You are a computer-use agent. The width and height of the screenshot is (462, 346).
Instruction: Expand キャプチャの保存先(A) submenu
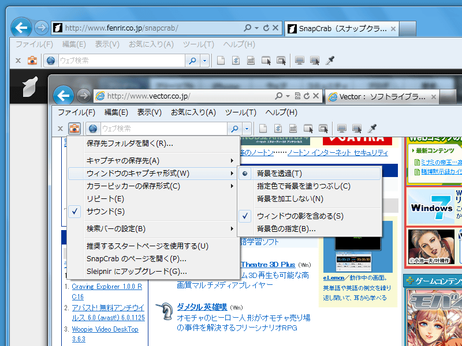coord(152,161)
